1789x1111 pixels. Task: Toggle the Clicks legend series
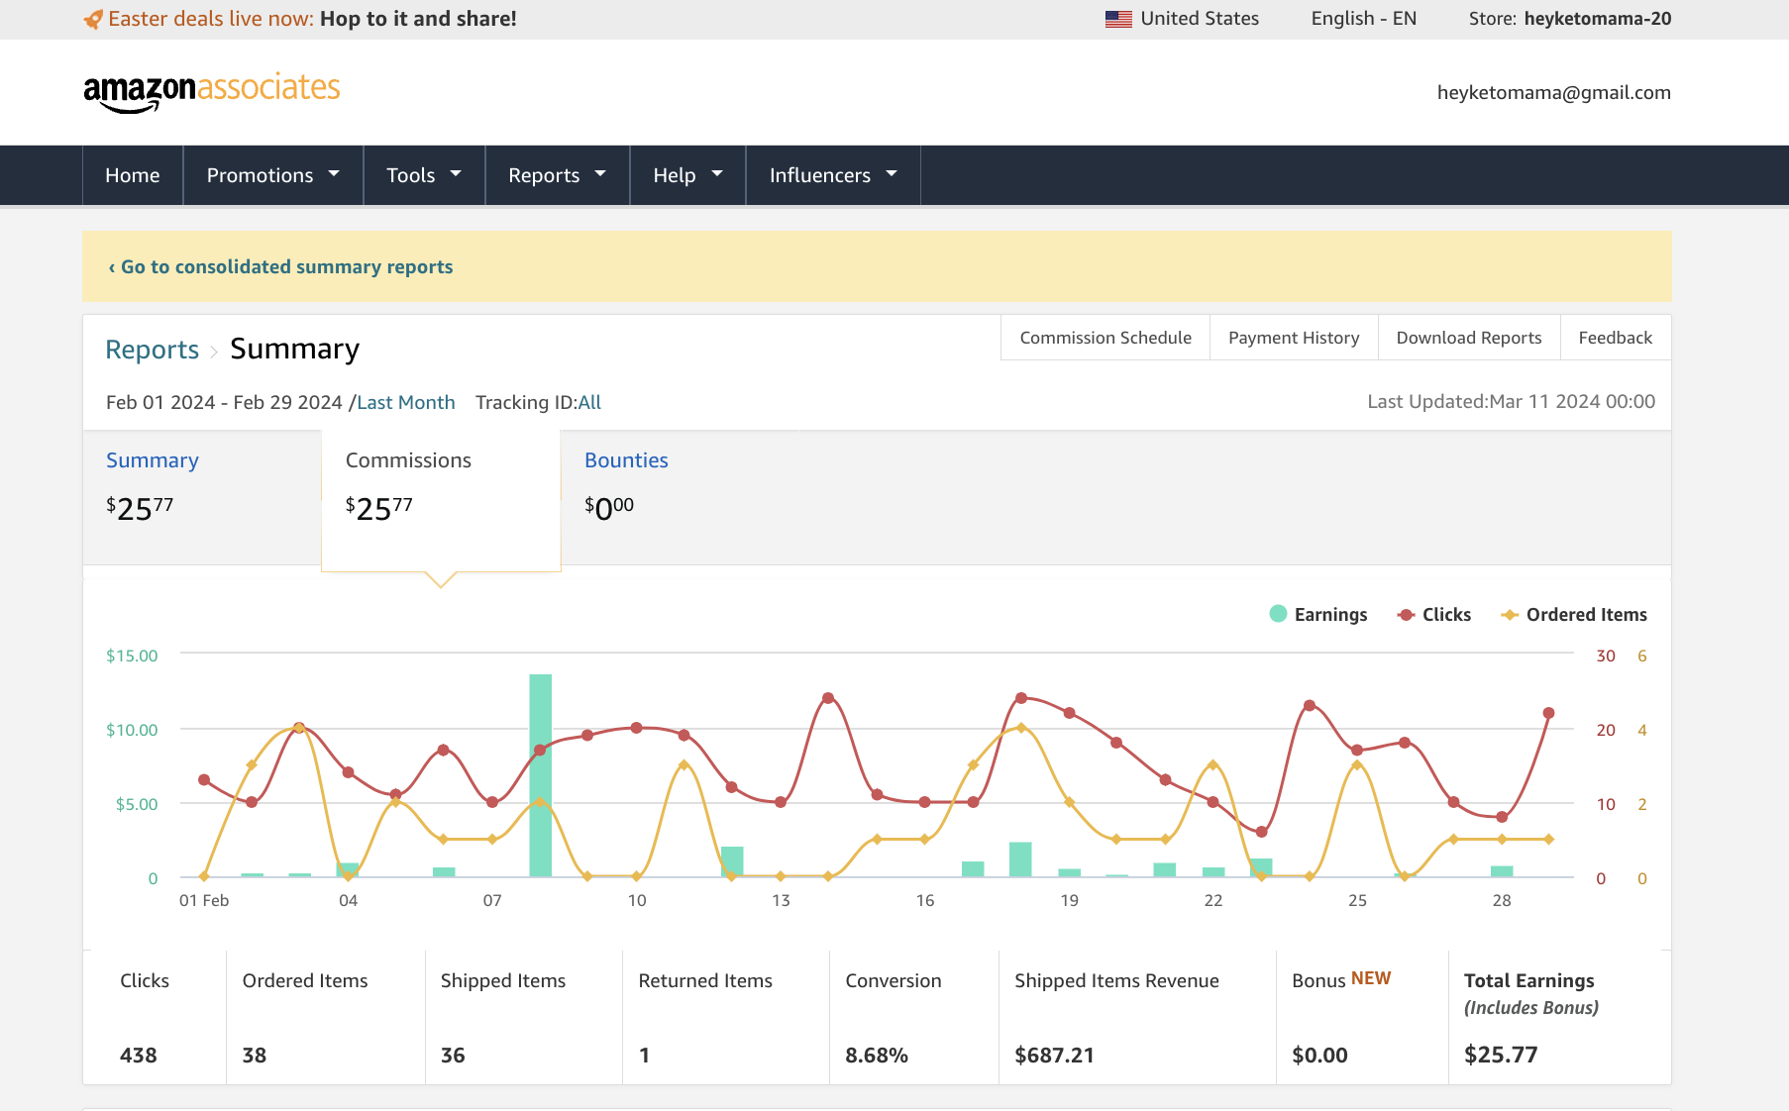1433,615
